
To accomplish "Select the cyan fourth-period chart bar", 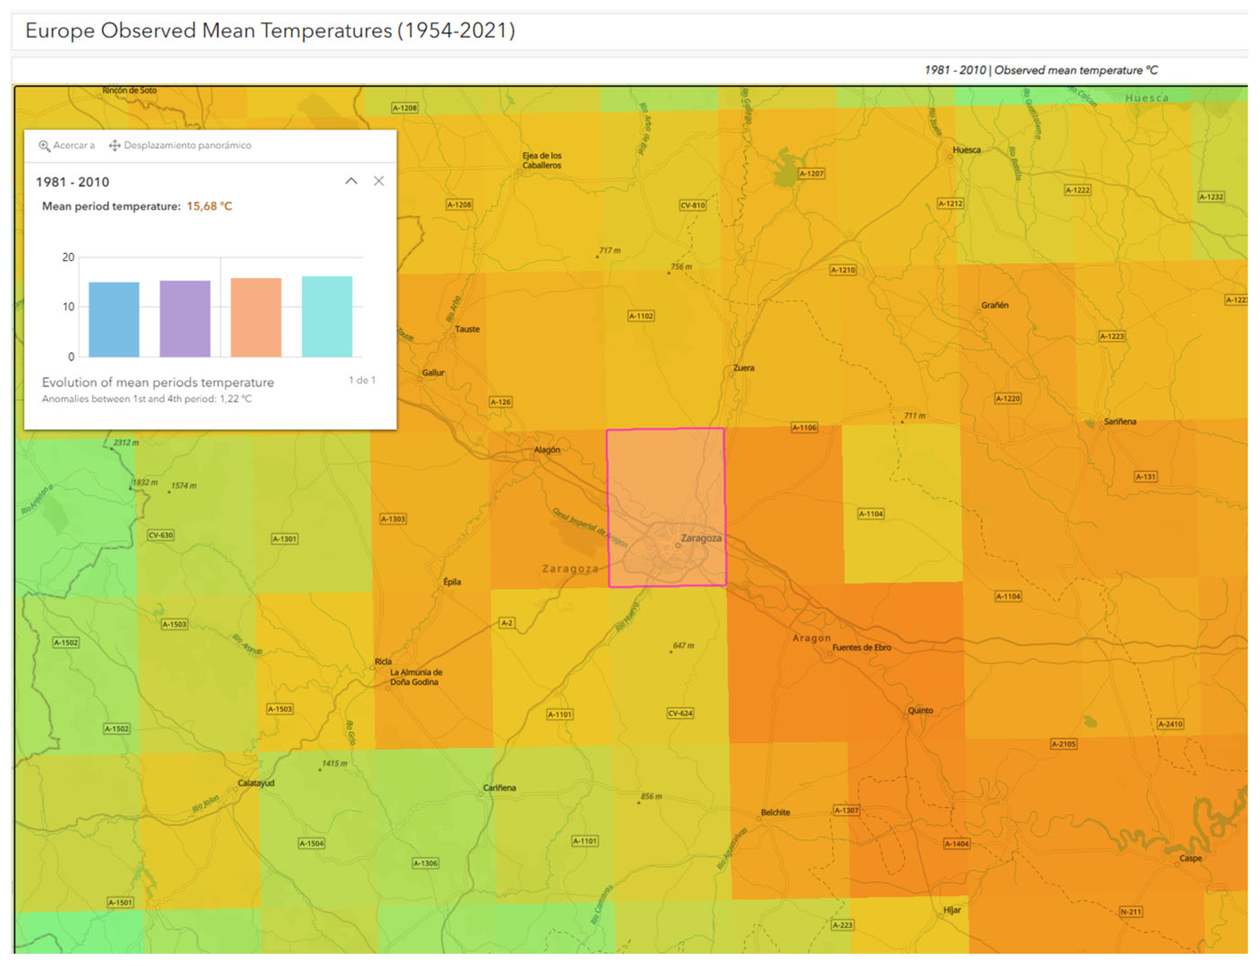I will [x=327, y=316].
